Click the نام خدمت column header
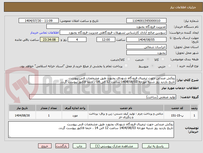 tap(126, 108)
